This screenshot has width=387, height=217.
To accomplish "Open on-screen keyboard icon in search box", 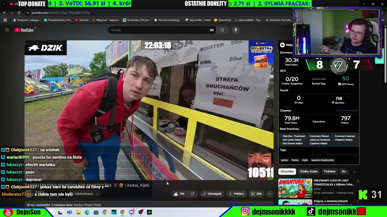I will (212, 30).
